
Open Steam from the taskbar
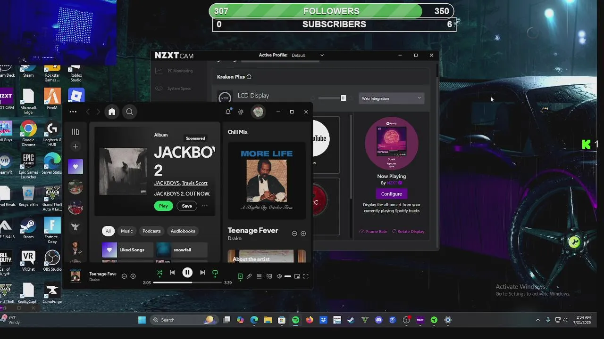pos(351,320)
